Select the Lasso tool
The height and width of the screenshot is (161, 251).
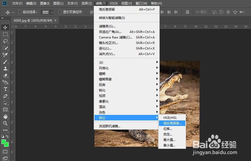pyautogui.click(x=6, y=41)
